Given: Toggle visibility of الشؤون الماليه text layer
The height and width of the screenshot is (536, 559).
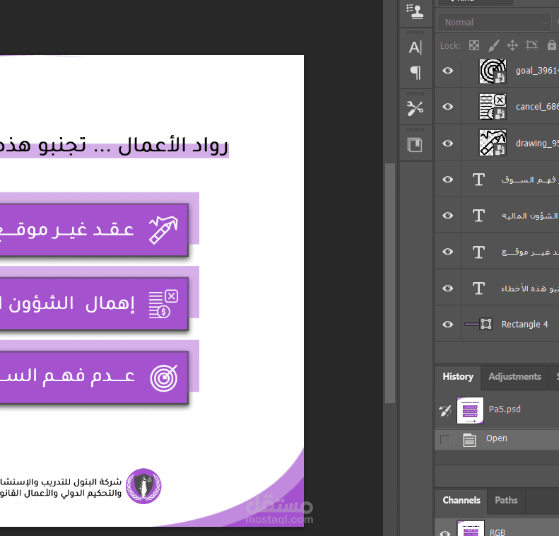Looking at the screenshot, I should click(448, 216).
